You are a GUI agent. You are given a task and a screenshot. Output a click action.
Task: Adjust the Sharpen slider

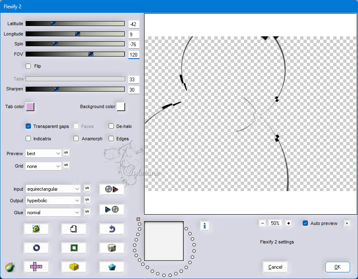tap(75, 89)
